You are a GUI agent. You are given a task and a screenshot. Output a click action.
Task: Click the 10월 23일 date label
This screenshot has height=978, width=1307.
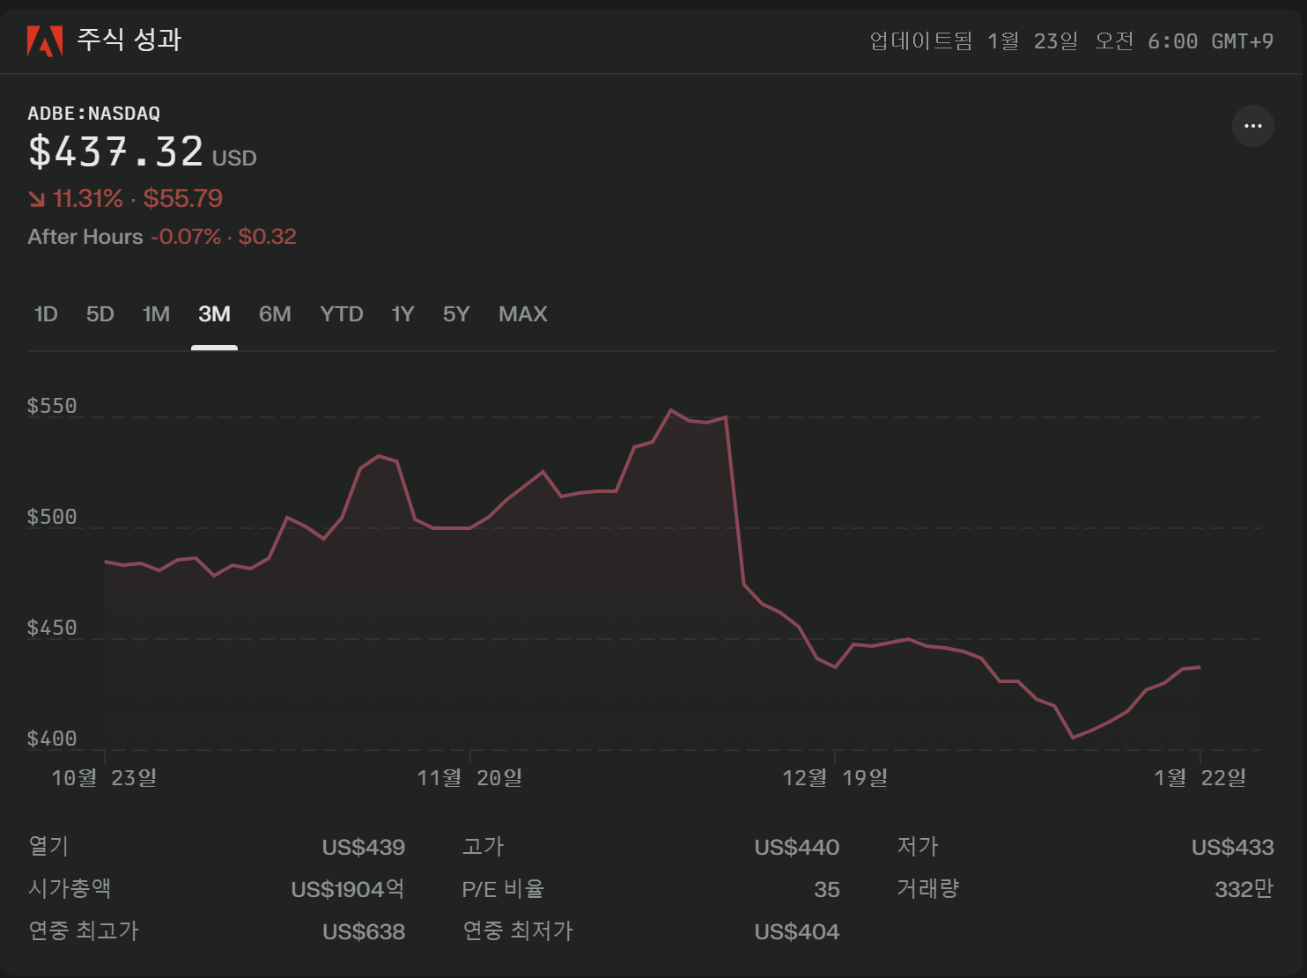[x=104, y=778]
